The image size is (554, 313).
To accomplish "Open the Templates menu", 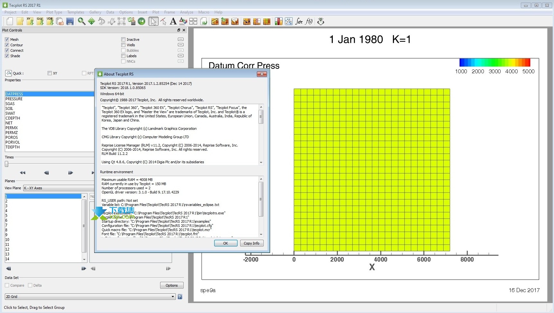I will pyautogui.click(x=76, y=12).
